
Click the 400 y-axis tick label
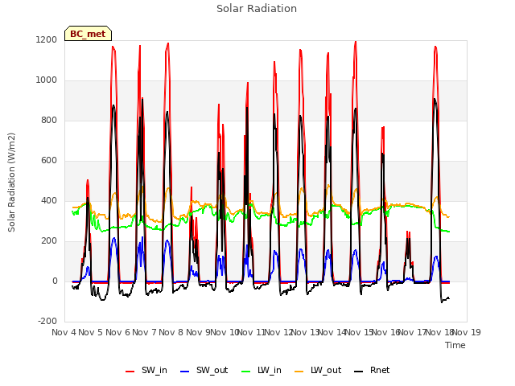49,201
